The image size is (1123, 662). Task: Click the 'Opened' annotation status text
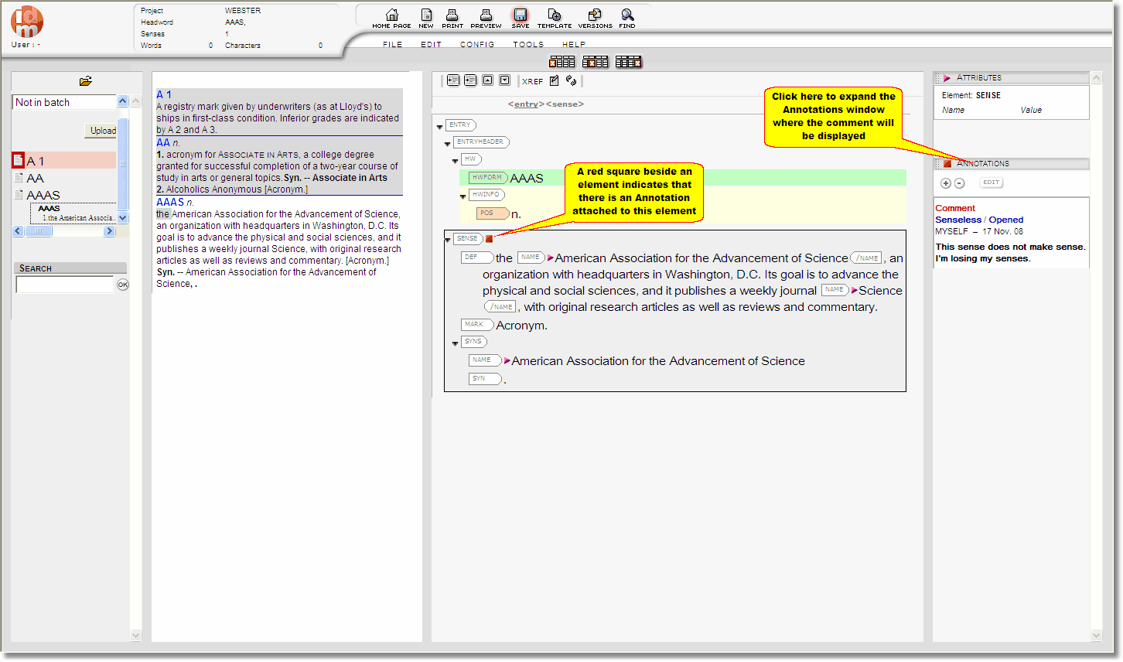click(x=1006, y=220)
